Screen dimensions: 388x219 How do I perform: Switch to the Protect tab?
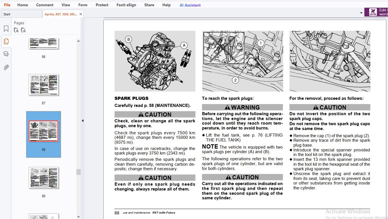coord(102,5)
